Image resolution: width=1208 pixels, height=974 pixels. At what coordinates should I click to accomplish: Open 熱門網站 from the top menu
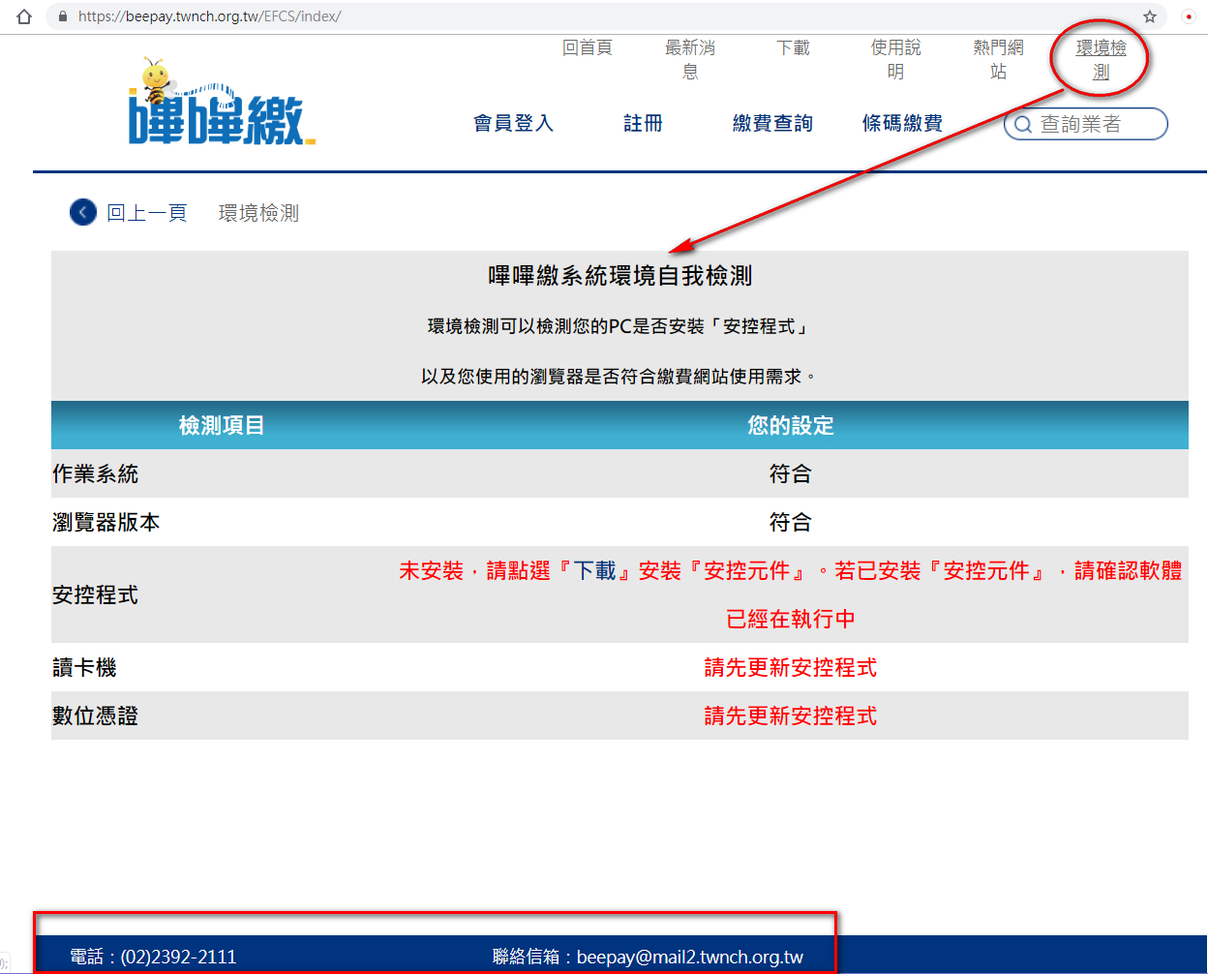tap(998, 59)
